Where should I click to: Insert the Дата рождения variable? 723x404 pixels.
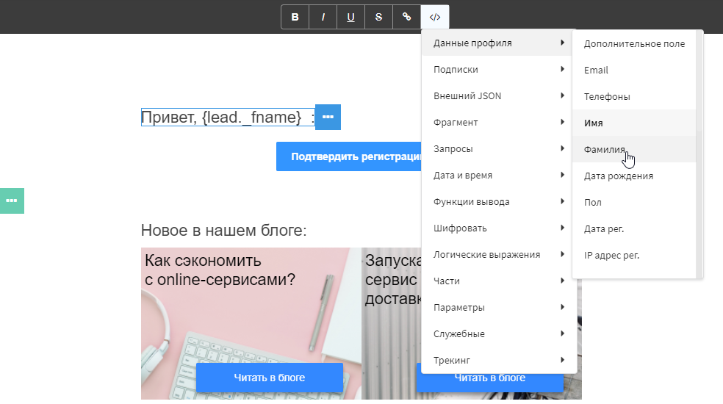coord(634,176)
